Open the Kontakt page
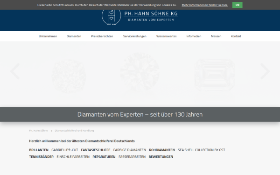This screenshot has width=280, height=175. 236,36
